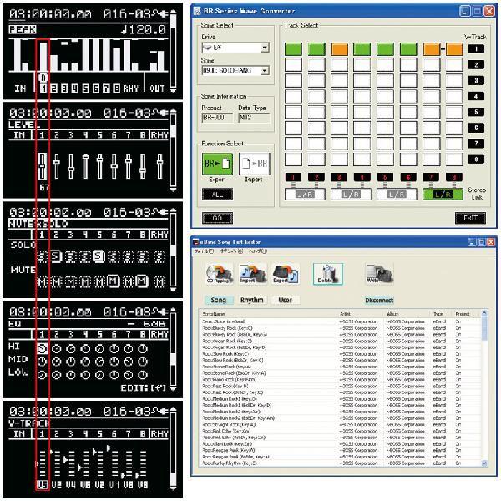Click the Write icon in eBand editor
This screenshot has height=501, width=501.
pos(380,274)
